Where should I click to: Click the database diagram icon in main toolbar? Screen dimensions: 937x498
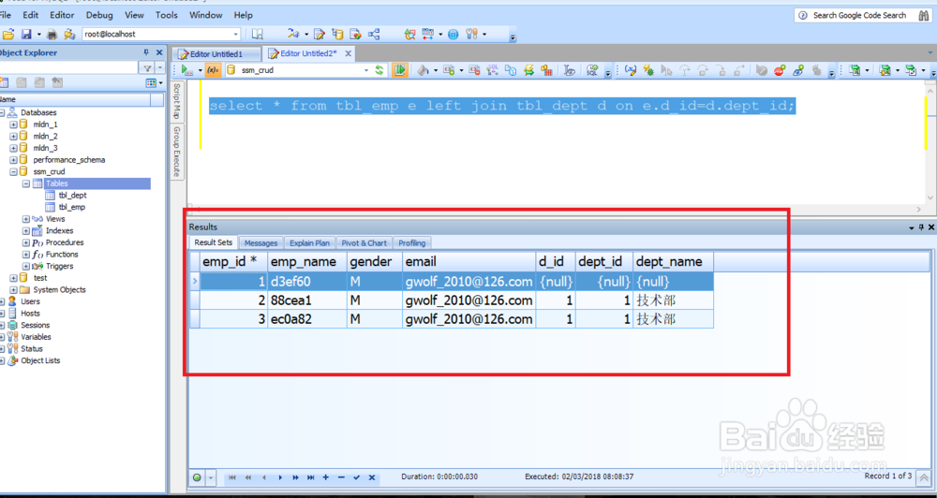coord(375,34)
